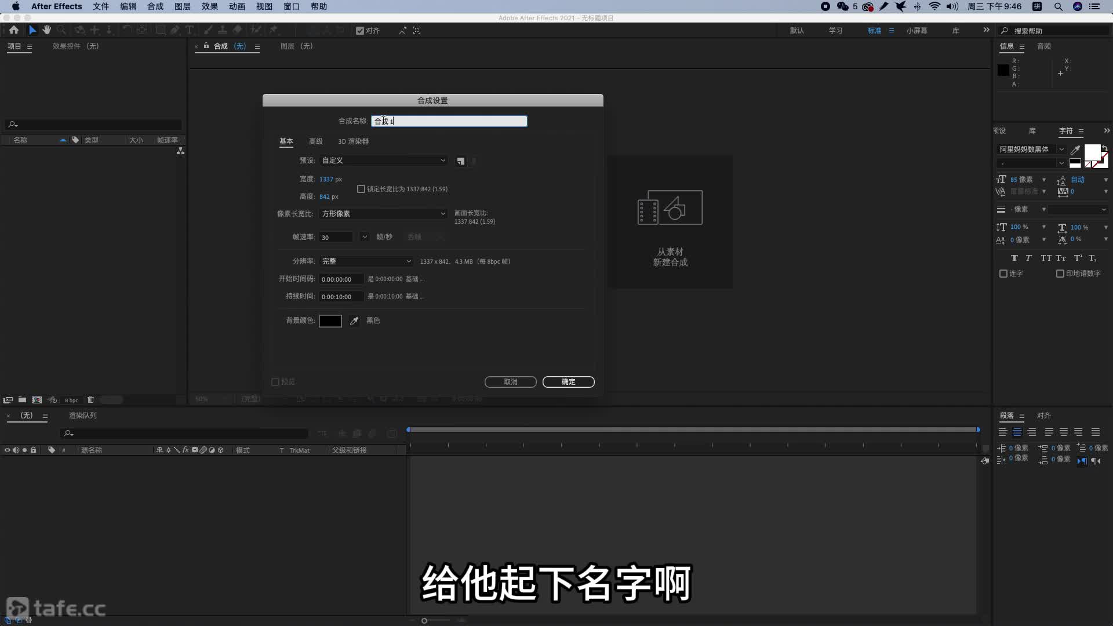
Task: Select the Selection arrow tool
Action: (x=32, y=30)
